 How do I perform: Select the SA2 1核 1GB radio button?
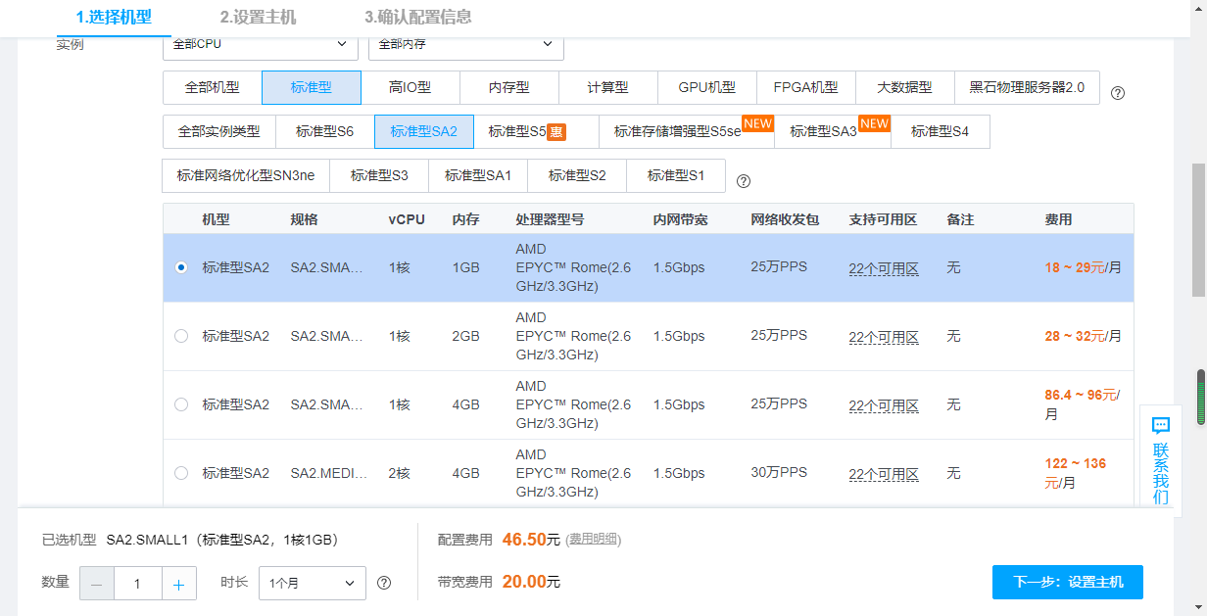coord(181,267)
